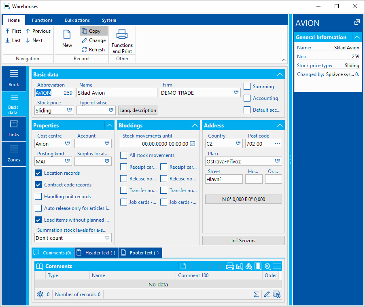Viewport: 365px width, 307px height.
Task: Collapse the Blockings section
Action: tap(195, 125)
